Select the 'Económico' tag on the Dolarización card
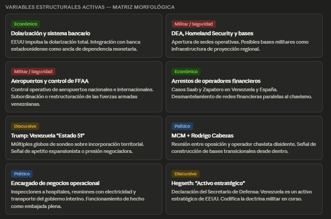Image resolution: width=331 pixels, height=219 pixels. point(26,24)
